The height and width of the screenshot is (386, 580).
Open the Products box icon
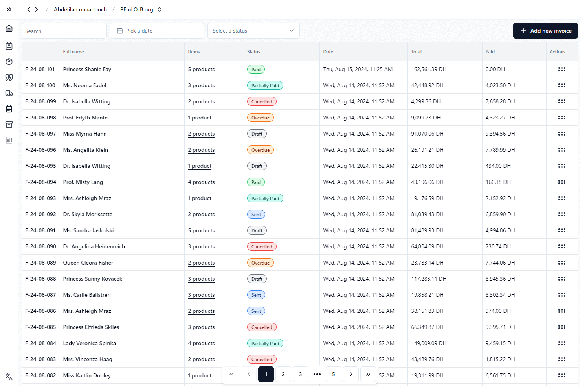pos(9,62)
